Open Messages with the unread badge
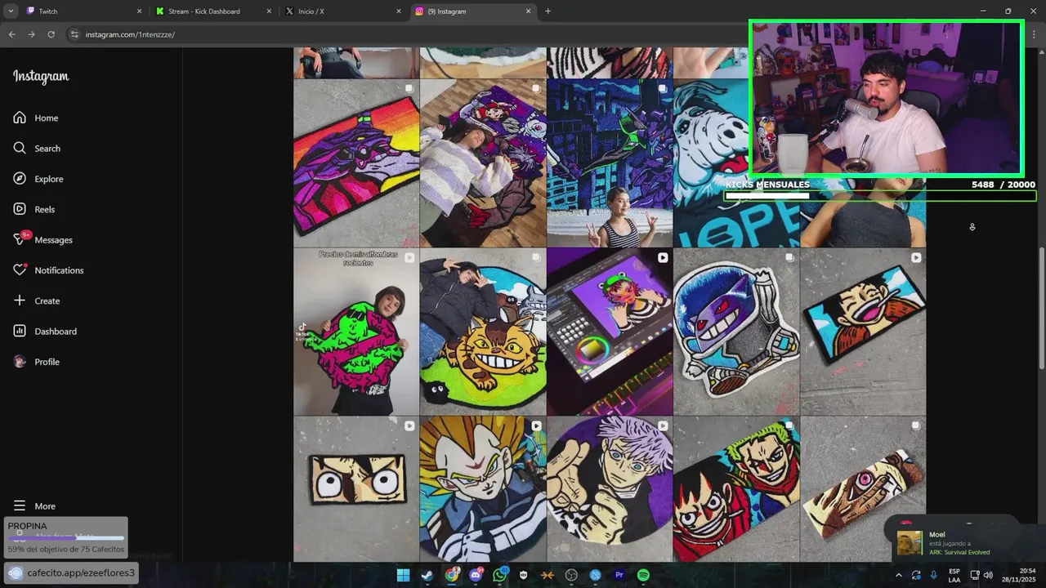Viewport: 1046px width, 588px height. (x=42, y=239)
